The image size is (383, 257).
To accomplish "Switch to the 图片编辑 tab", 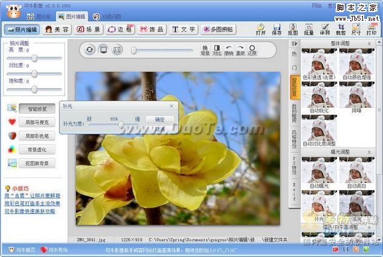I will (x=72, y=16).
